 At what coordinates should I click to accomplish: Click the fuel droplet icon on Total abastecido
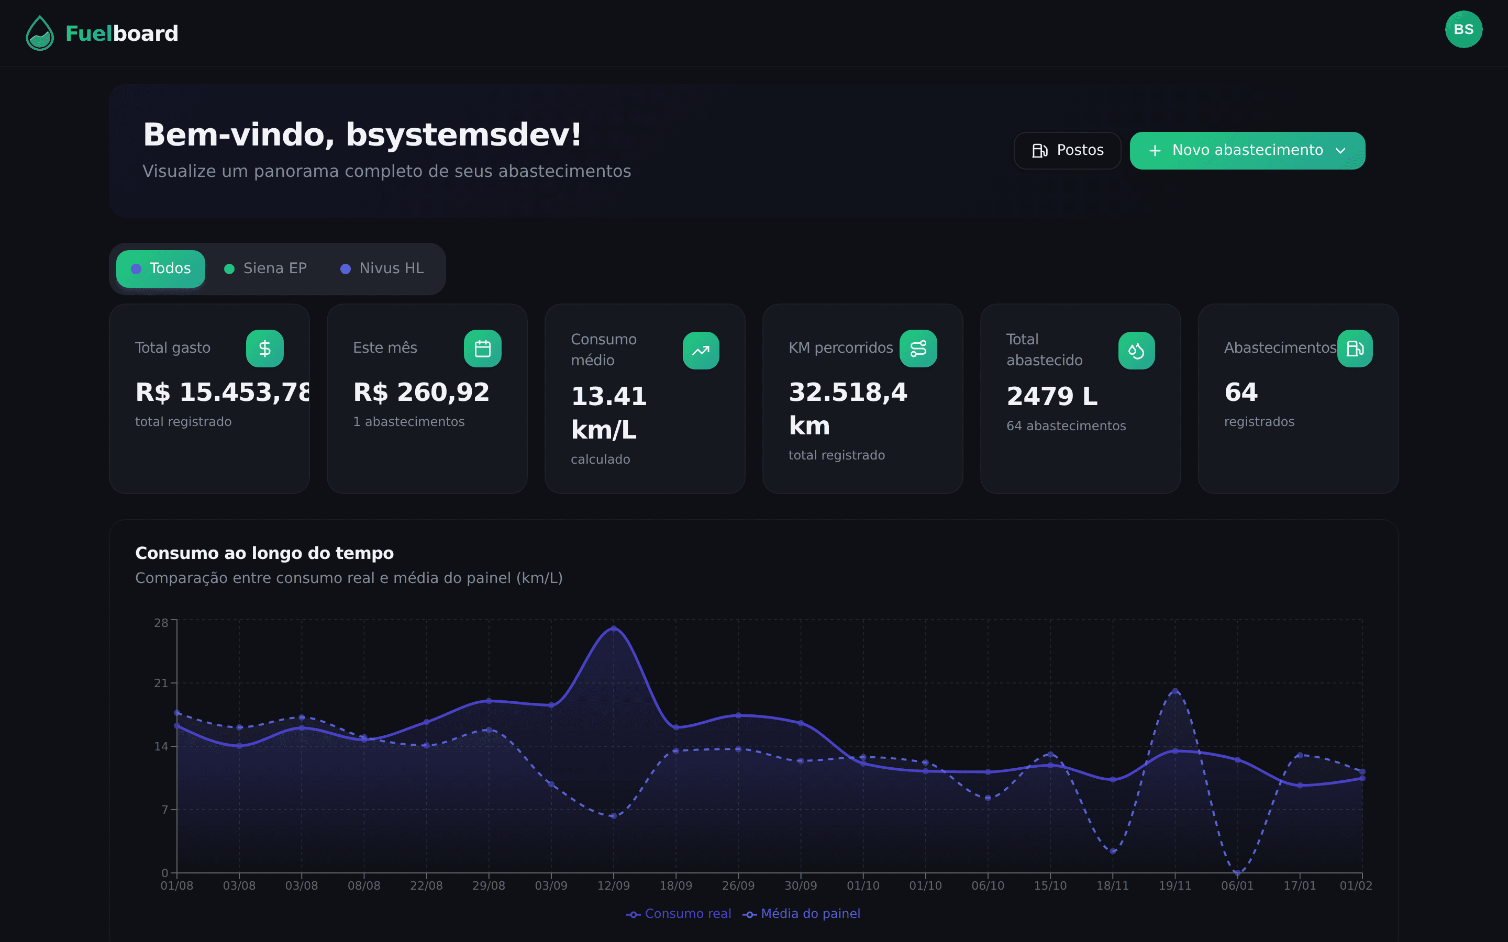pos(1137,350)
